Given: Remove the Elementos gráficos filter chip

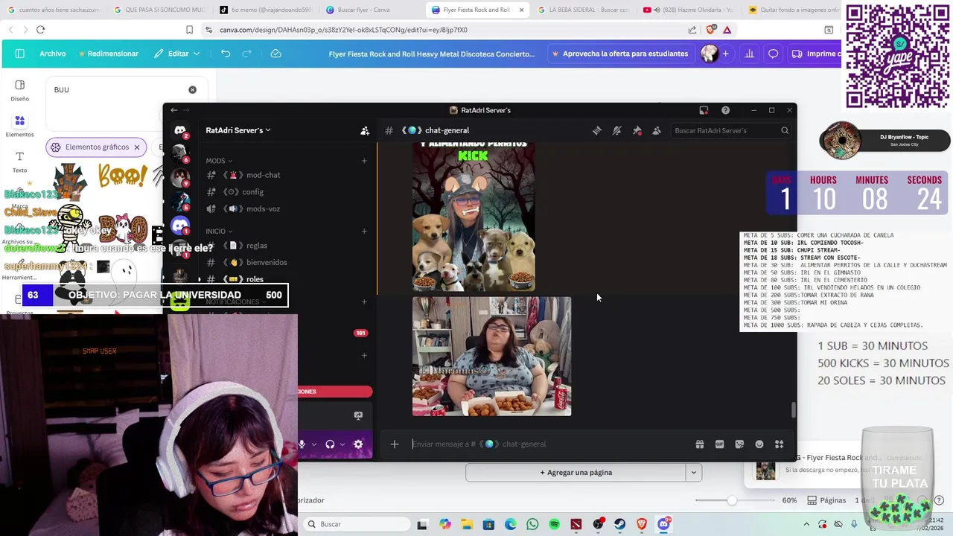Looking at the screenshot, I should tap(137, 147).
